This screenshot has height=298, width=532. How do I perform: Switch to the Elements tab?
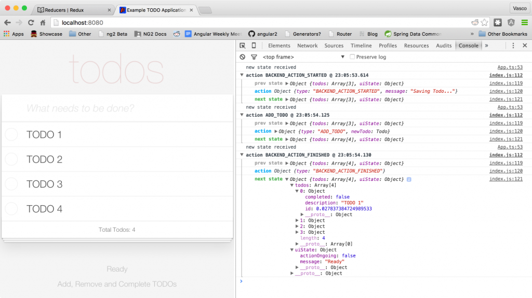279,46
